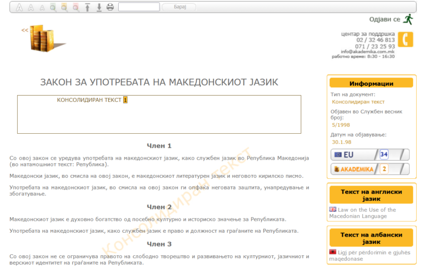Select the medium font size 'A' icon
This screenshot has width=424, height=268.
[x=31, y=7]
